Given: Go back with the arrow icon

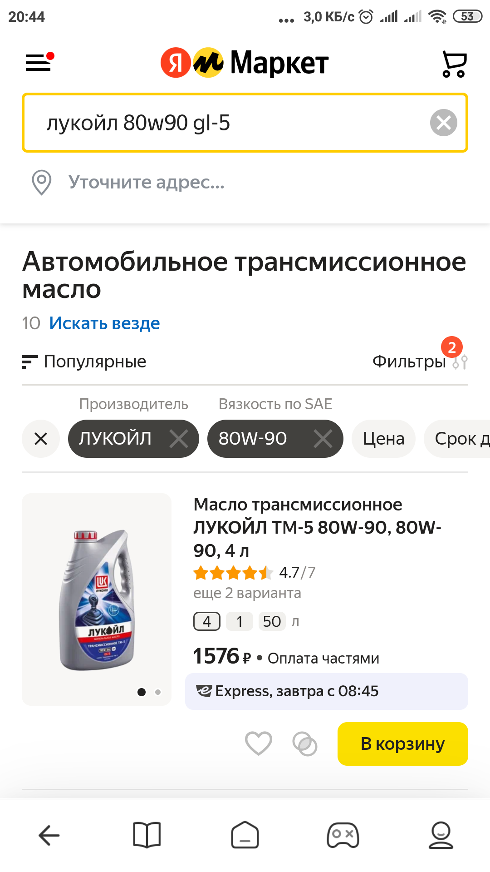Looking at the screenshot, I should pyautogui.click(x=49, y=835).
